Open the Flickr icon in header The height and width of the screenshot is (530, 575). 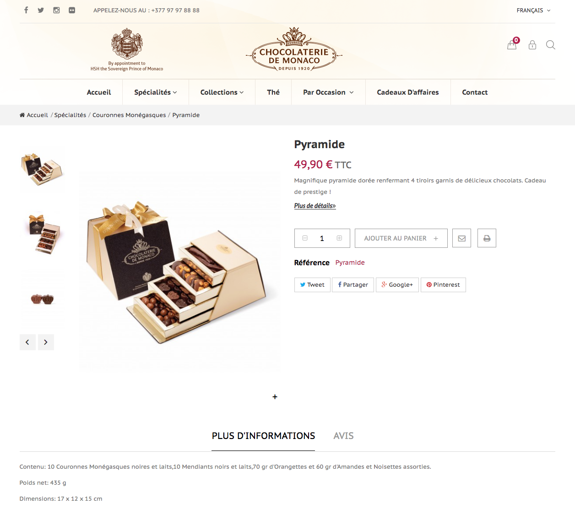pos(72,10)
